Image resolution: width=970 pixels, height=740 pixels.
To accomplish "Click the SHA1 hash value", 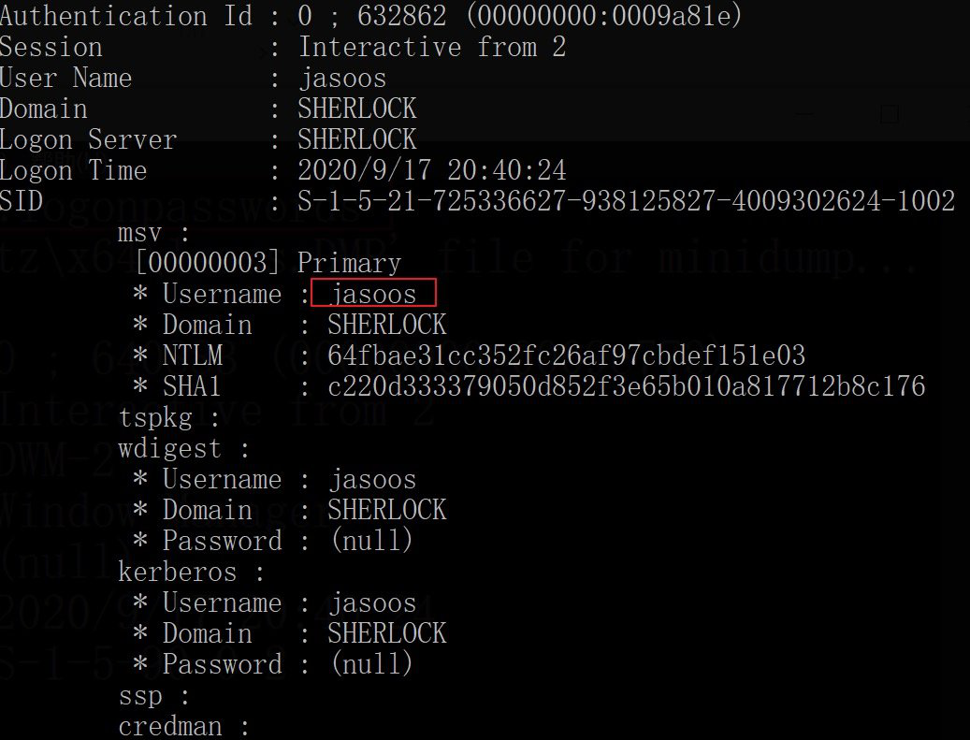I will pyautogui.click(x=626, y=386).
